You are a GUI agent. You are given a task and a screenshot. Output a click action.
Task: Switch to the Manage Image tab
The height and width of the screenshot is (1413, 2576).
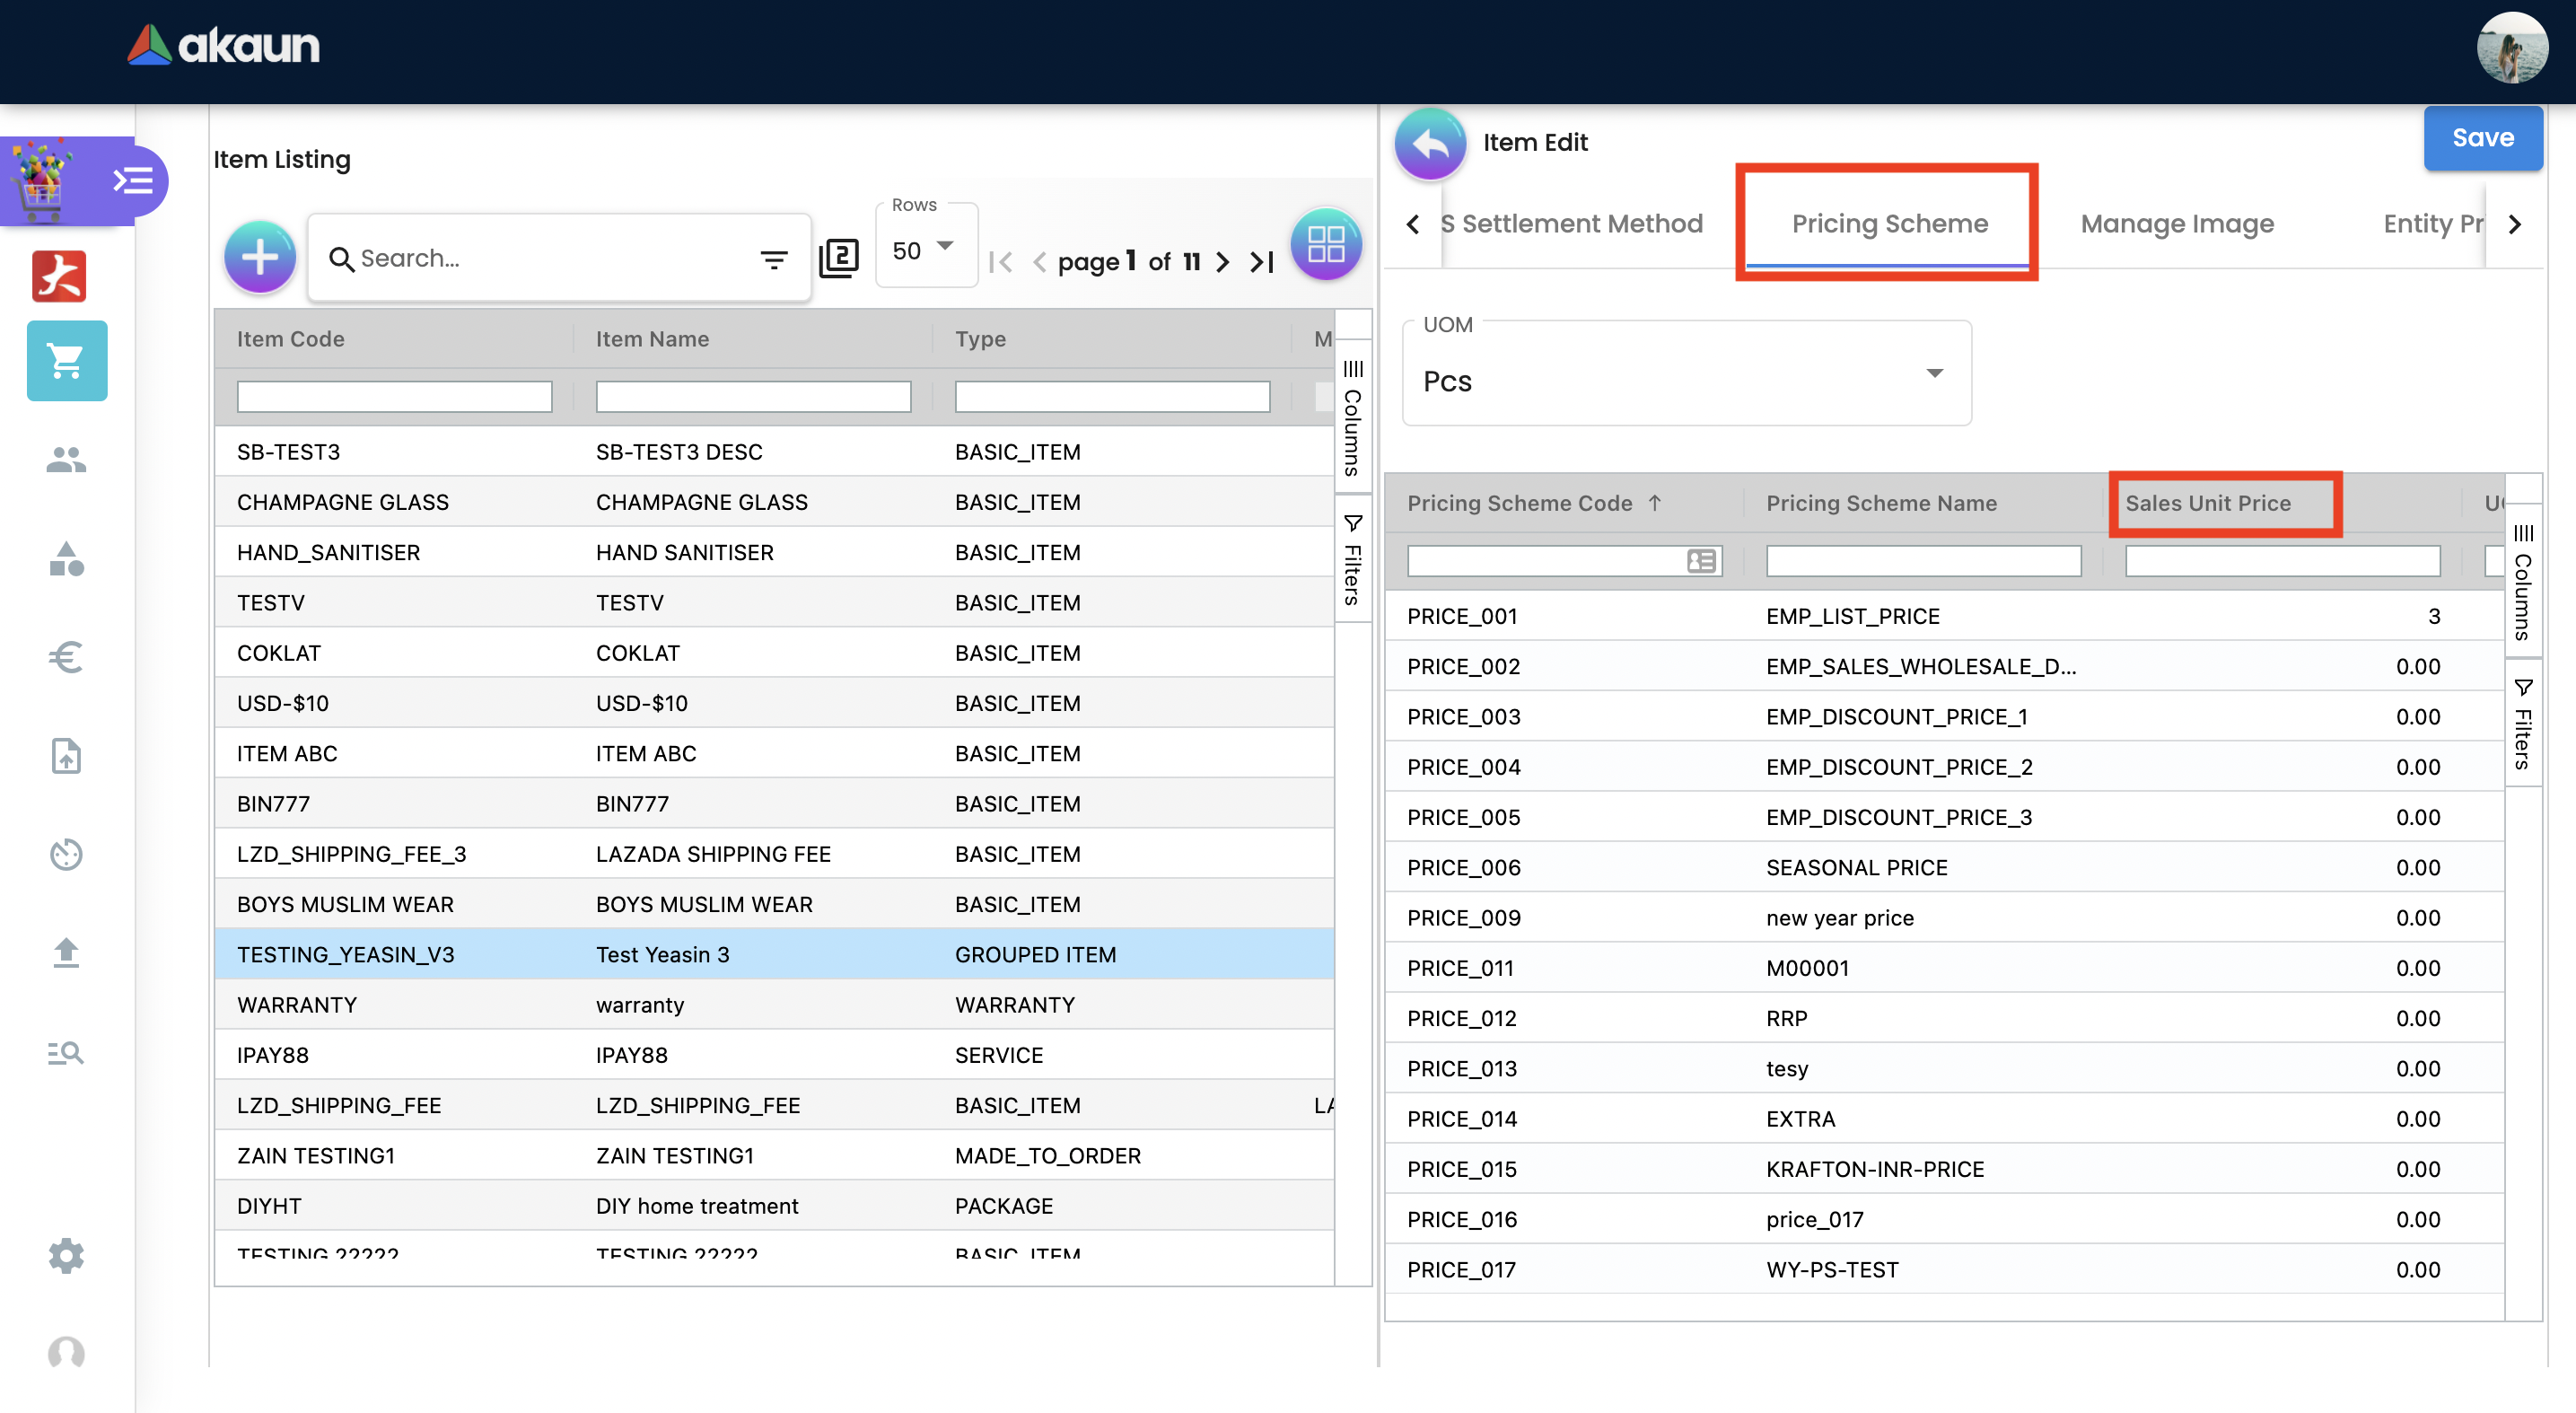pos(2176,223)
